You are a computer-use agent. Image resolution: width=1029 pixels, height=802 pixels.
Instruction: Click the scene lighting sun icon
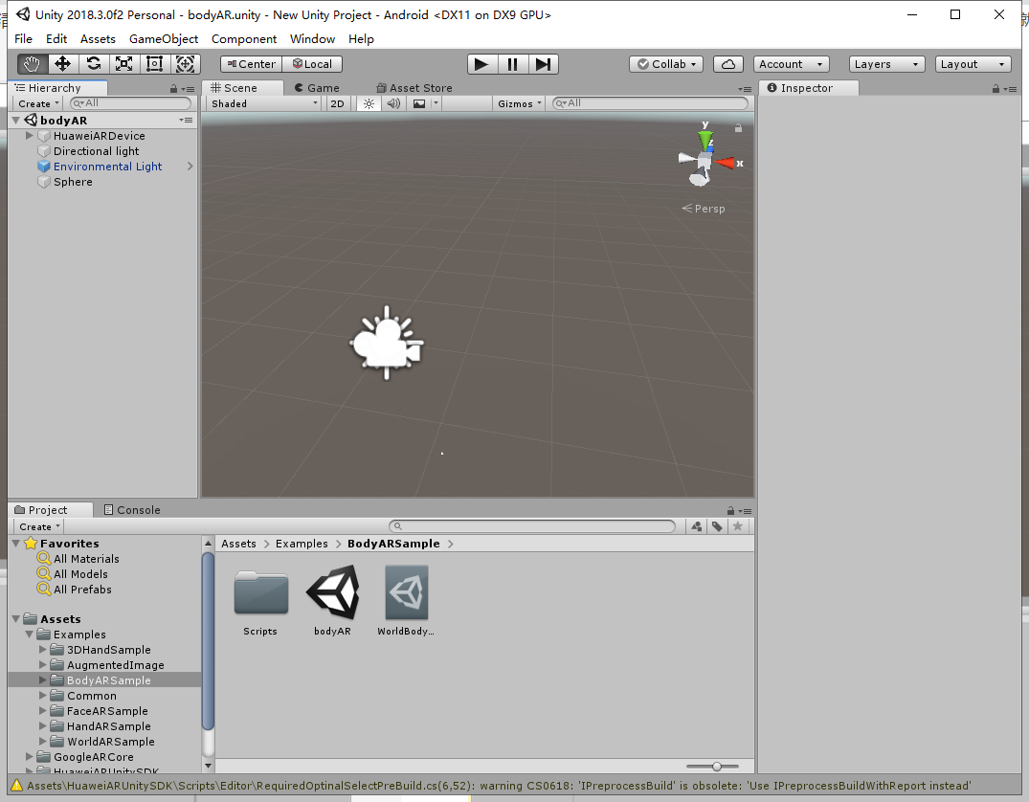pos(369,103)
